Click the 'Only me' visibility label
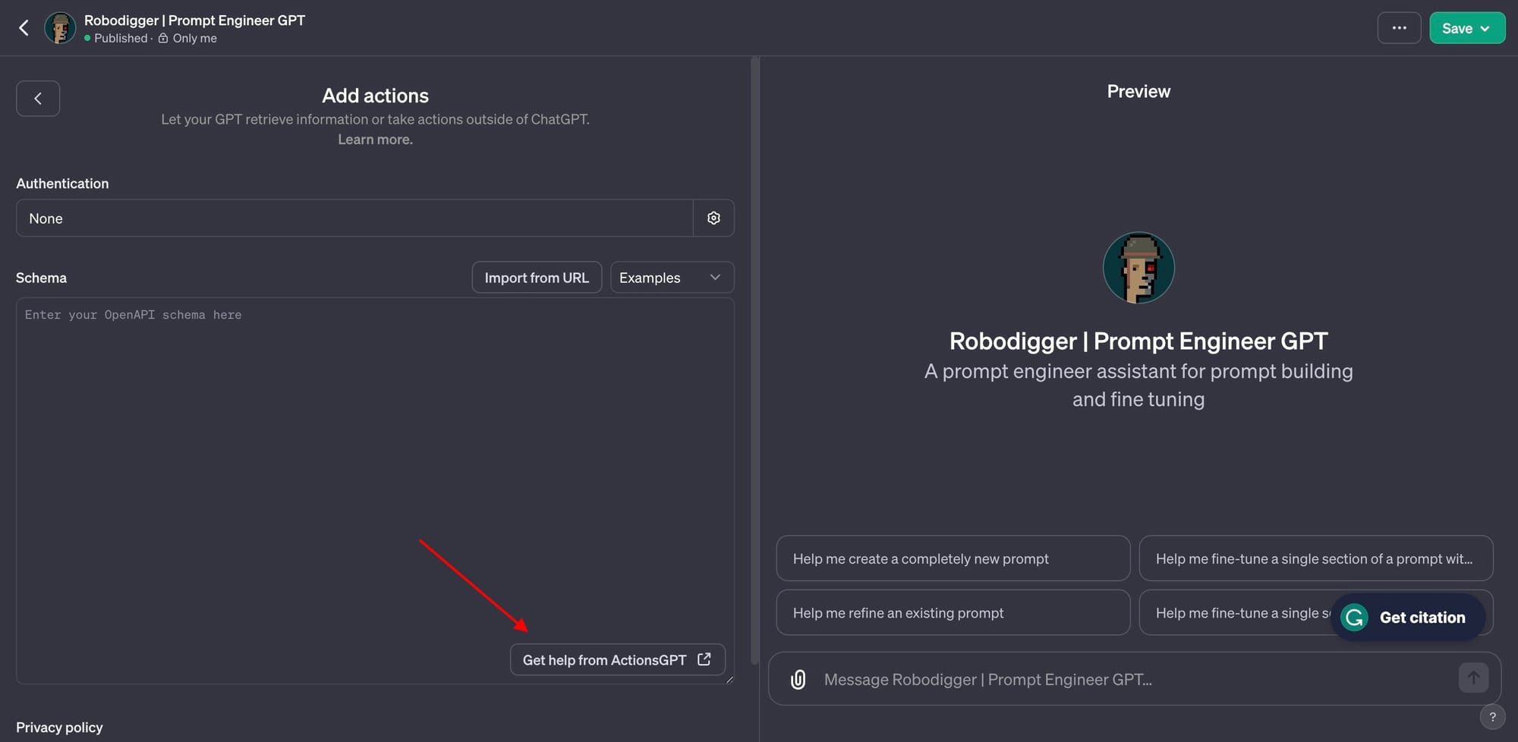1518x742 pixels. [x=194, y=39]
